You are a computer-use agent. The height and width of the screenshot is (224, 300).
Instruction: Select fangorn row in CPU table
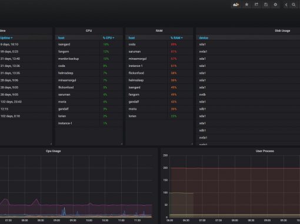[89, 52]
